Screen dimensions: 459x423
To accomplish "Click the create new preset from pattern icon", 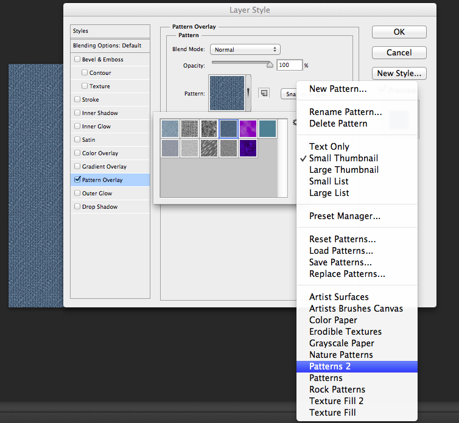I will (264, 93).
